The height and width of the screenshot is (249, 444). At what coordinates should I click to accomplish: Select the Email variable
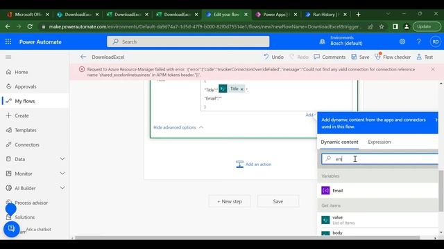tap(377, 191)
